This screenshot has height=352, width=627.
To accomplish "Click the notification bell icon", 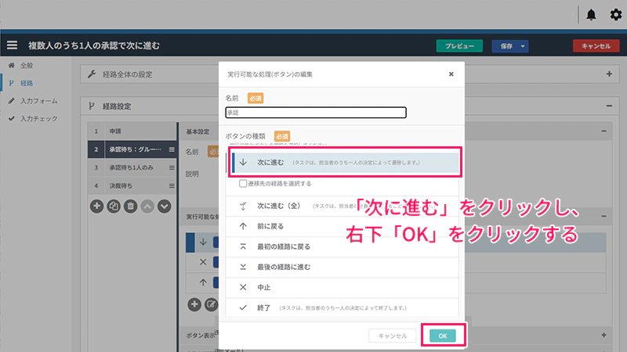I will click(x=591, y=15).
